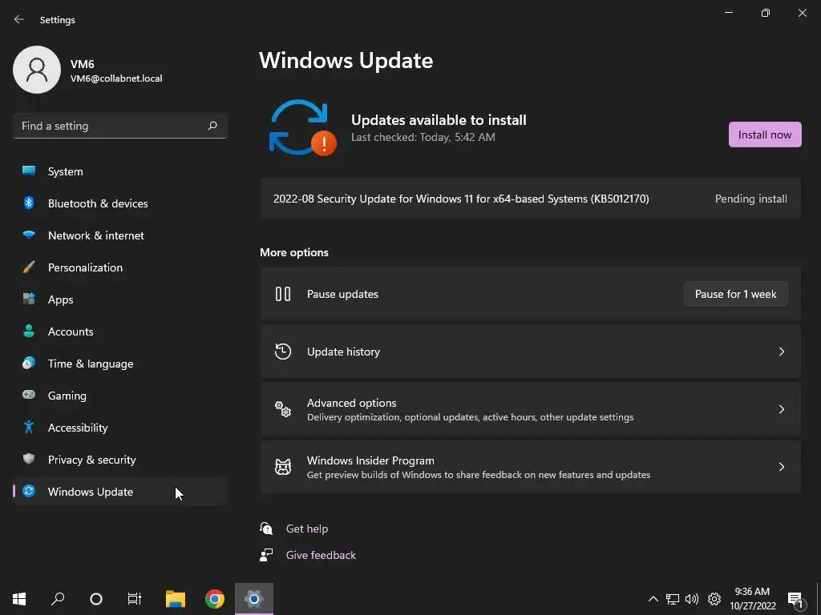The width and height of the screenshot is (821, 615).
Task: Expand the Advanced options chevron
Action: [x=781, y=409]
